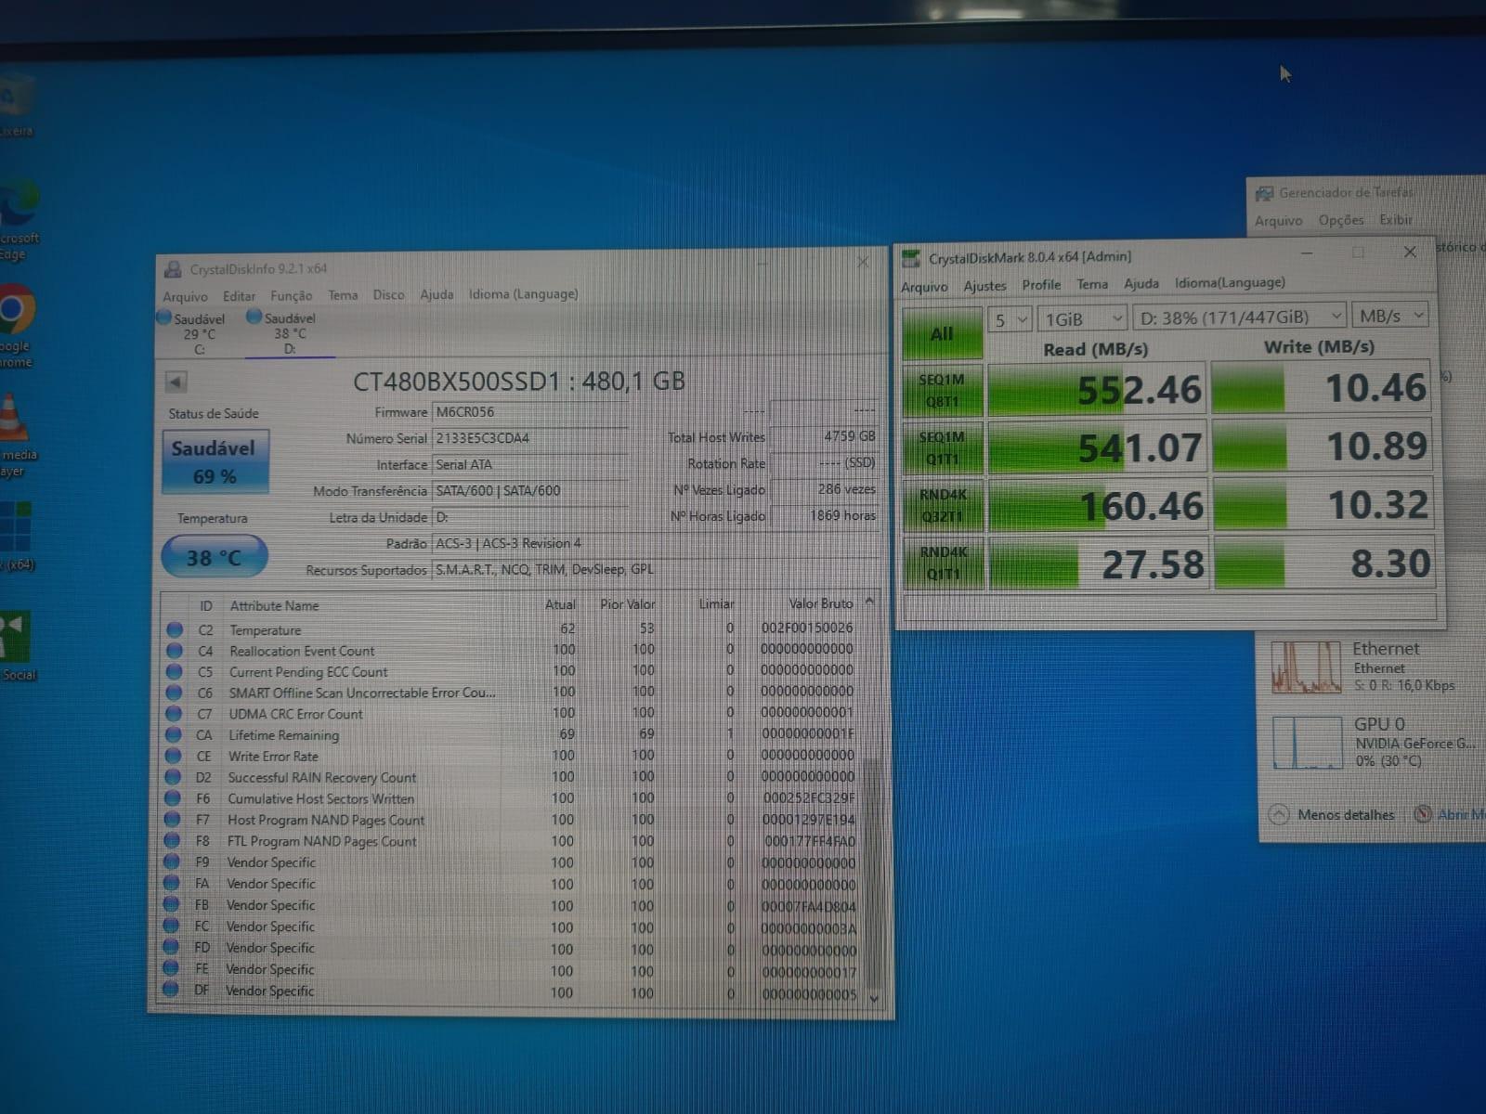Click the previous disk arrow button in CrystalDiskInfo
This screenshot has height=1114, width=1486.
point(176,382)
